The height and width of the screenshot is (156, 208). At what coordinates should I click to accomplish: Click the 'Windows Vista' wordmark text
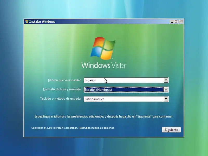click(x=104, y=65)
